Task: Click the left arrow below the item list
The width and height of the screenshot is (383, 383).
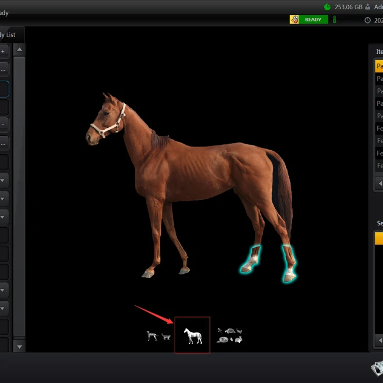Action: [x=379, y=182]
